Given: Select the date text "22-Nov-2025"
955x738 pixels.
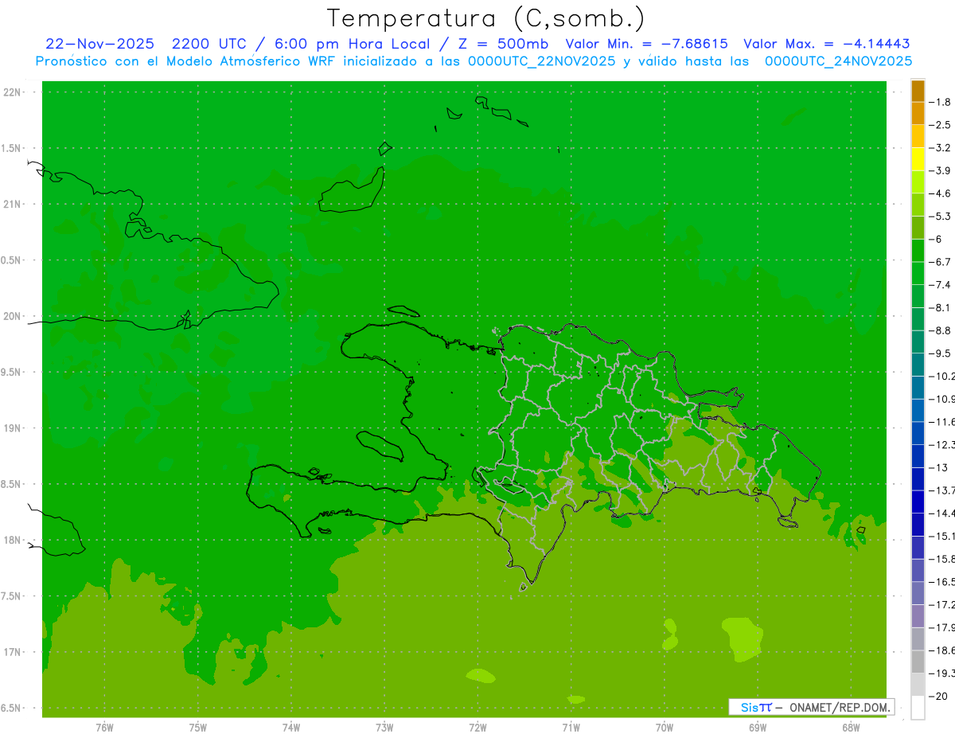Looking at the screenshot, I should tap(100, 45).
